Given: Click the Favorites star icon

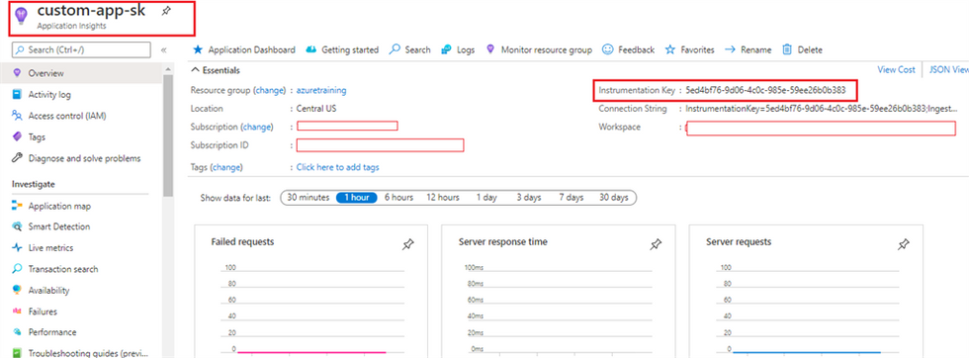Looking at the screenshot, I should 670,49.
